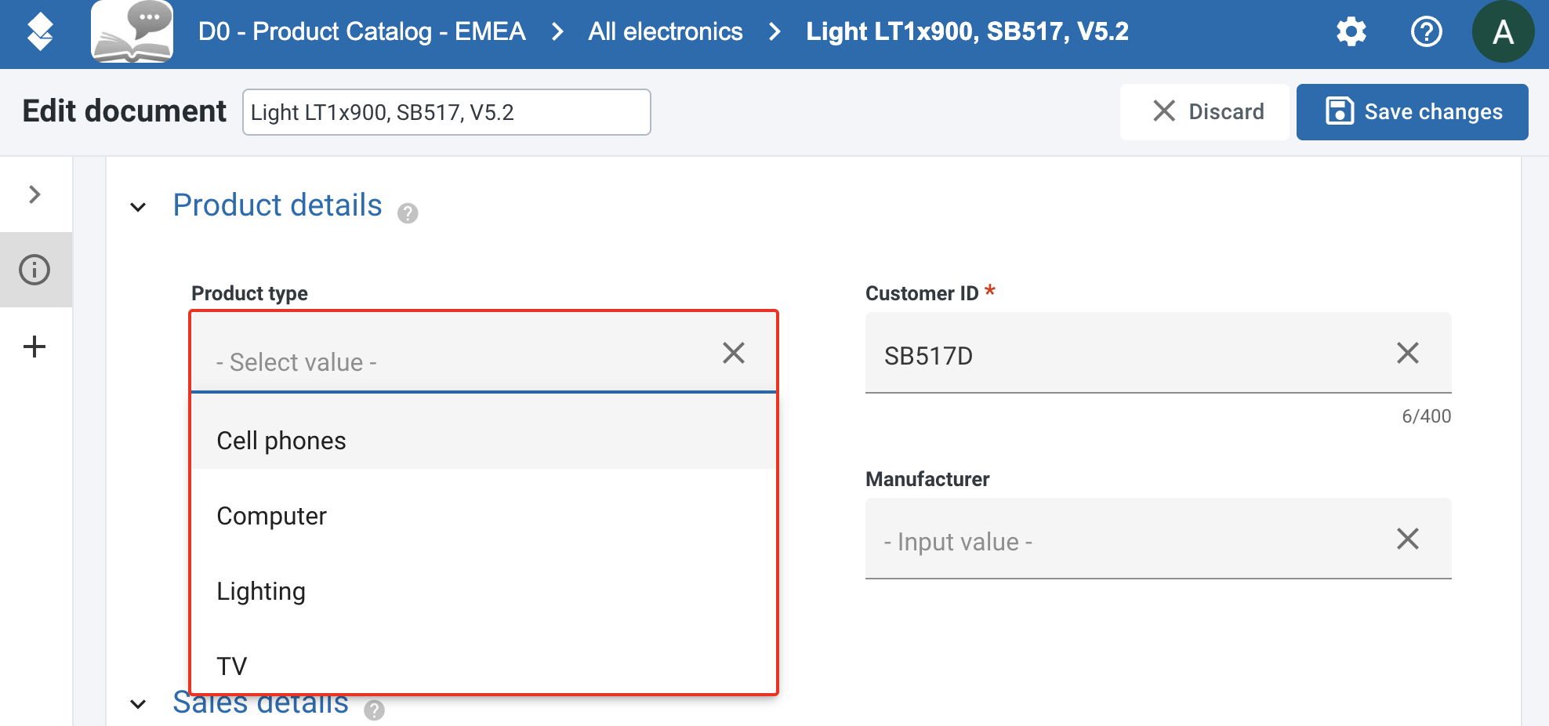Clear the Manufacturer field
Viewport: 1549px width, 726px height.
click(x=1408, y=539)
